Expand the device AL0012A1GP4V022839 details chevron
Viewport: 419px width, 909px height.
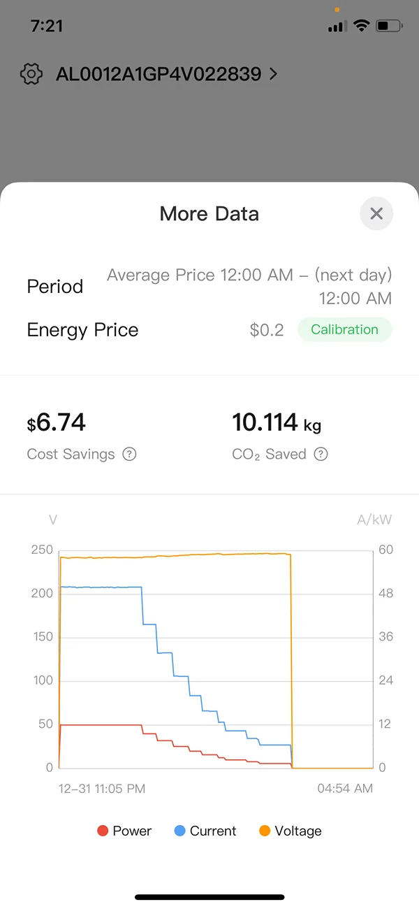tap(272, 73)
